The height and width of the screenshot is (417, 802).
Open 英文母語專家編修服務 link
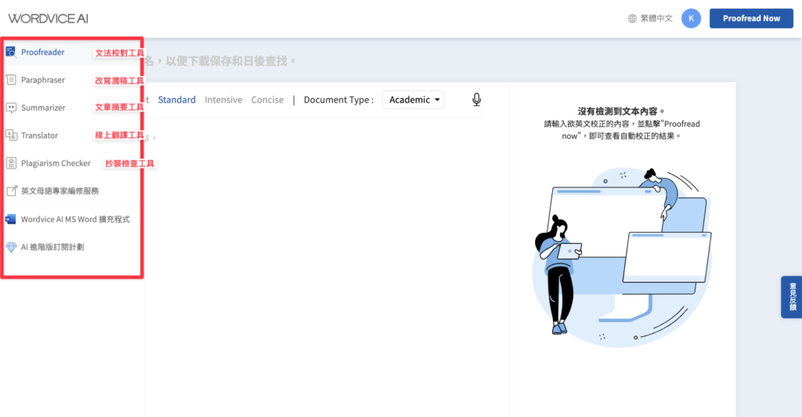[x=60, y=190]
